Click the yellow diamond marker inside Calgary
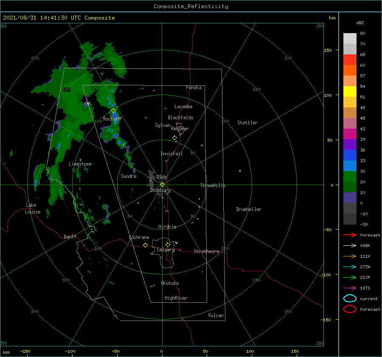Image resolution: width=382 pixels, height=357 pixels. point(168,245)
